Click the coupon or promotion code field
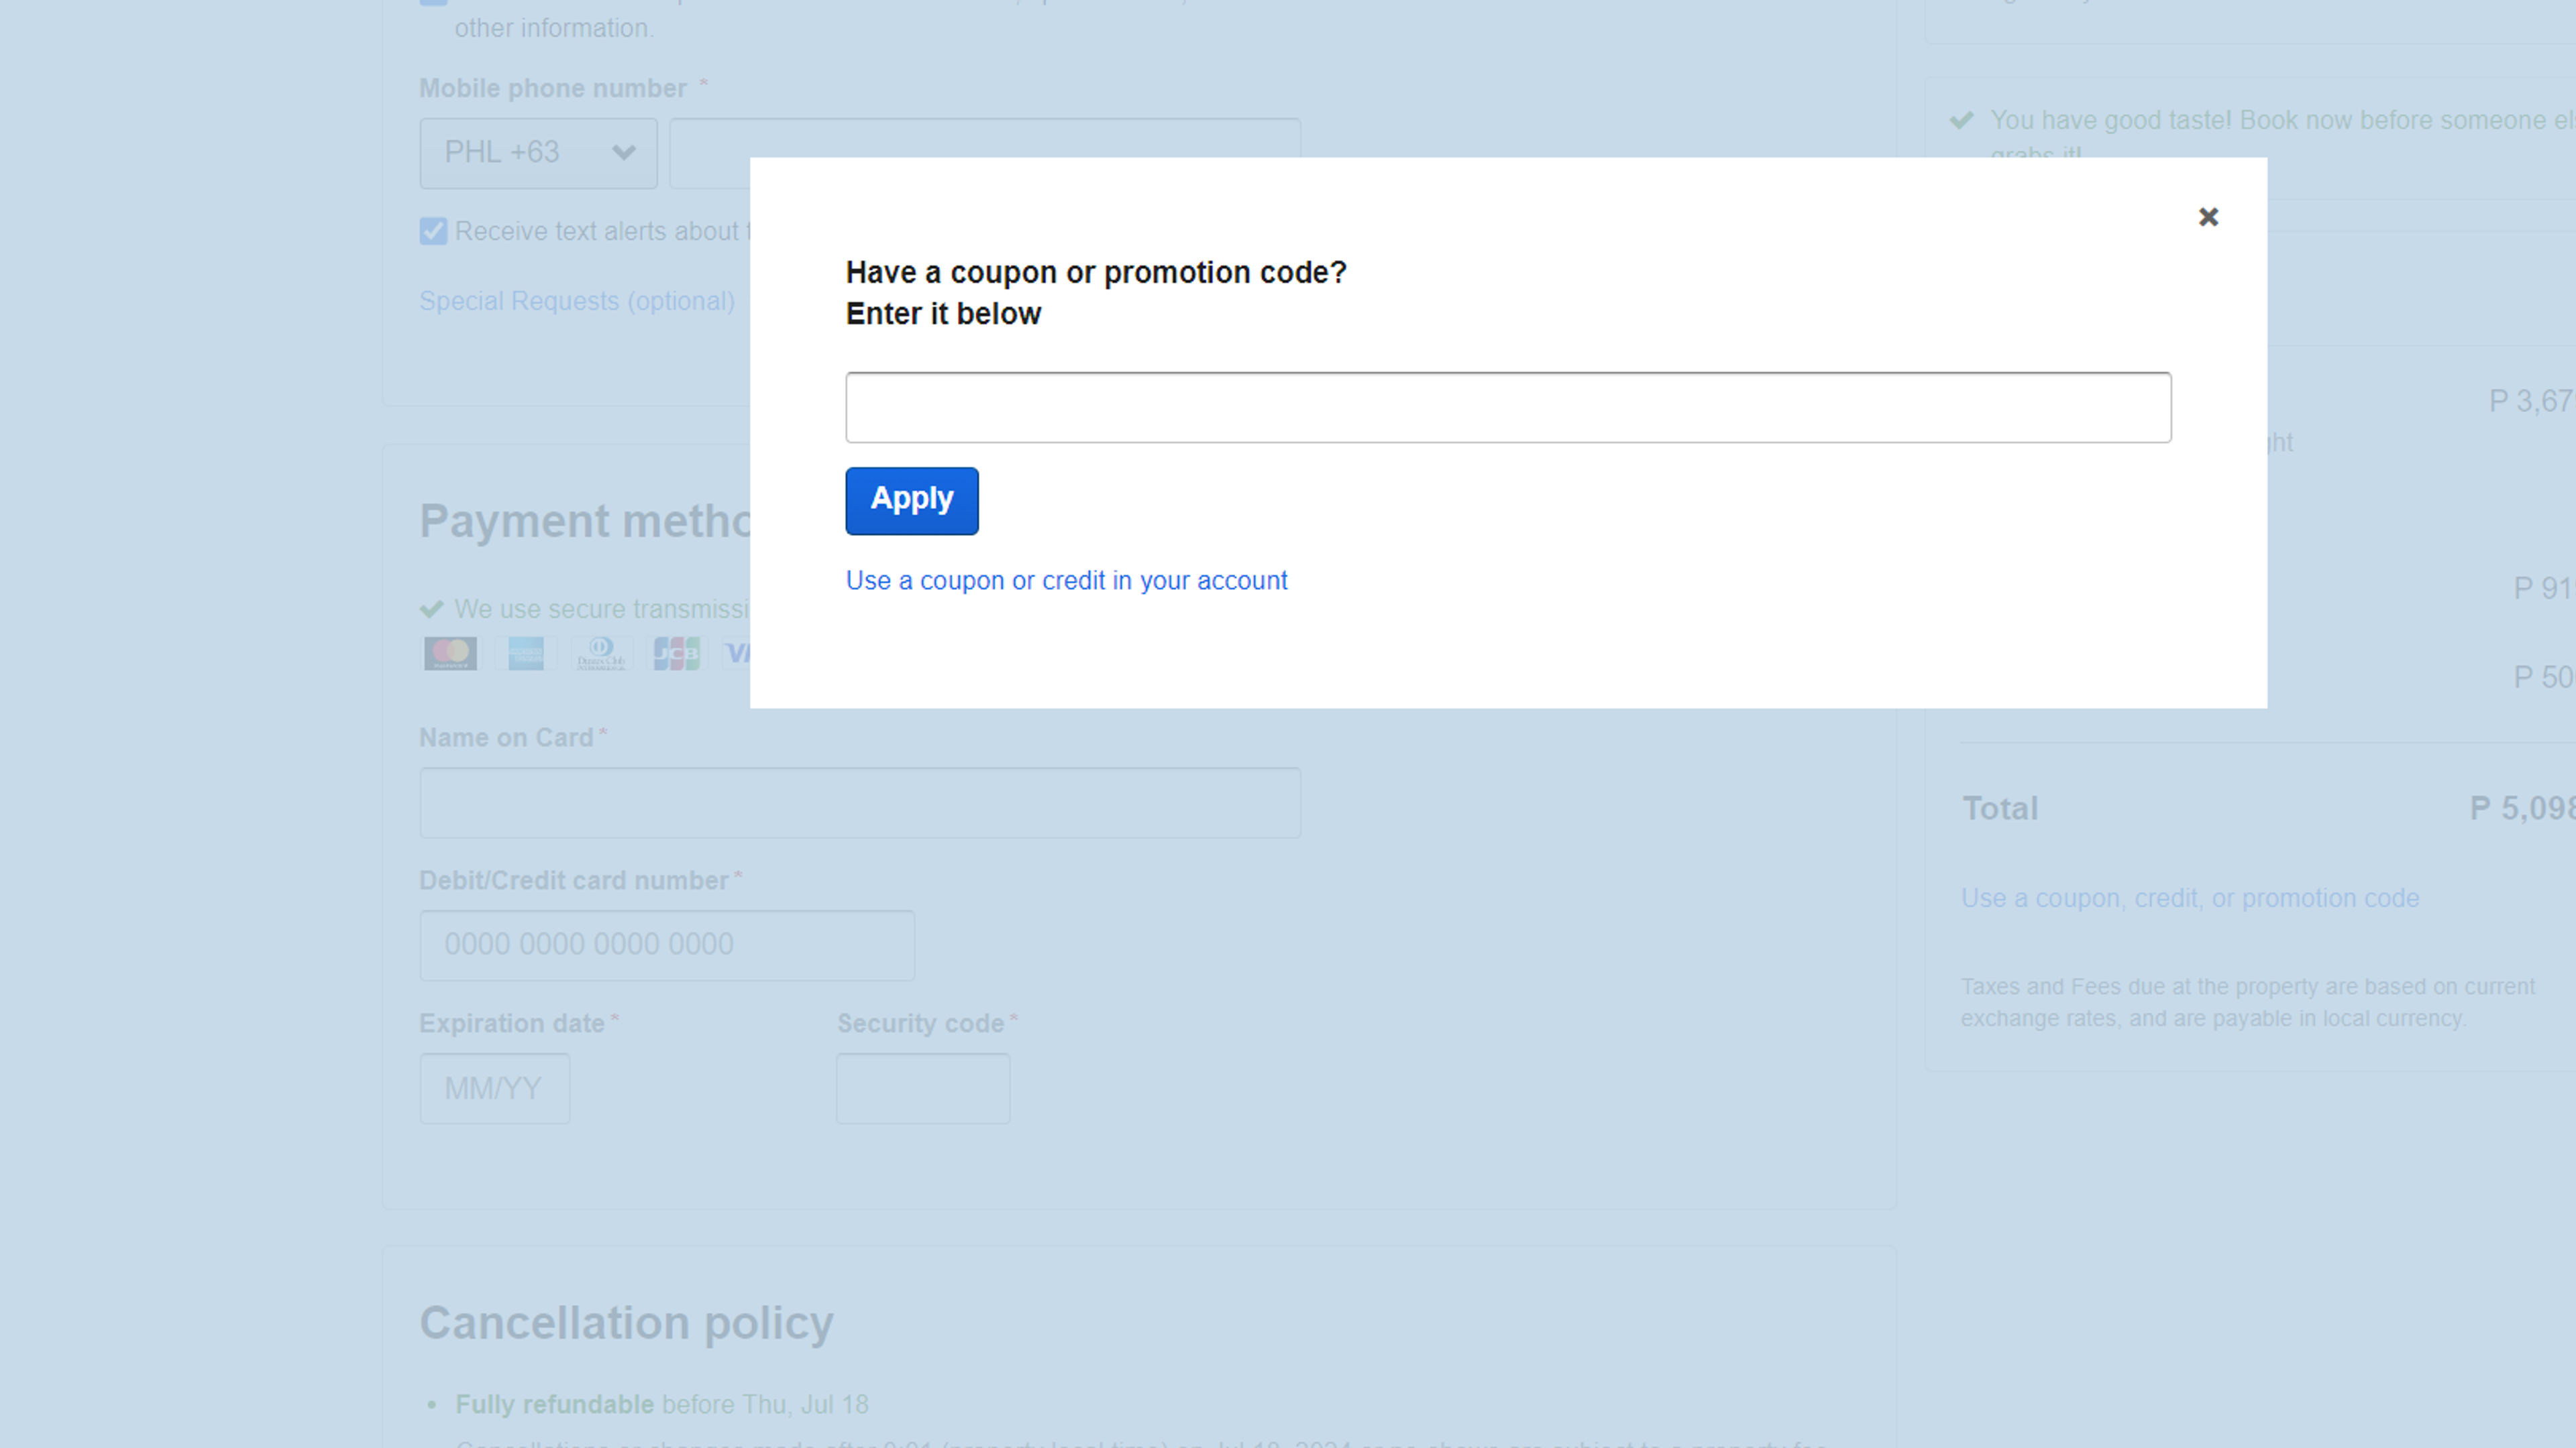 point(1508,408)
